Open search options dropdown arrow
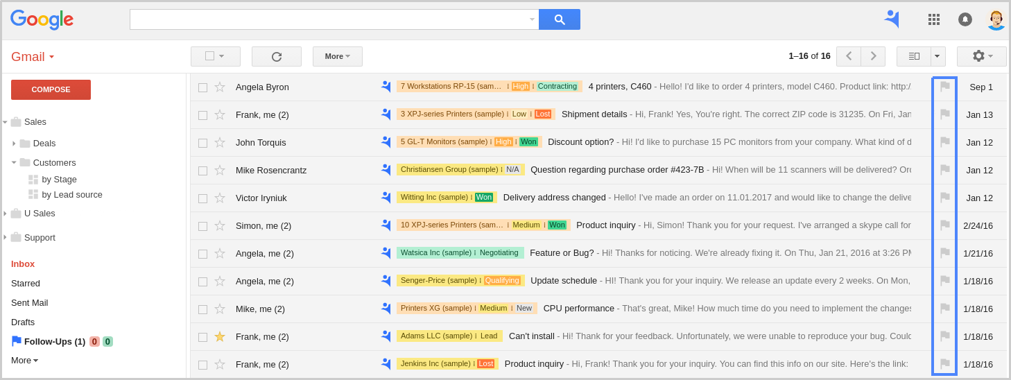 532,19
